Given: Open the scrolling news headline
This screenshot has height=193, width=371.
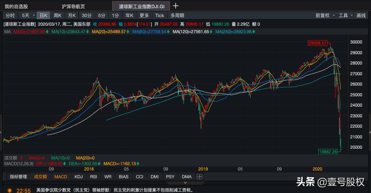Looking at the screenshot, I should [x=114, y=191].
